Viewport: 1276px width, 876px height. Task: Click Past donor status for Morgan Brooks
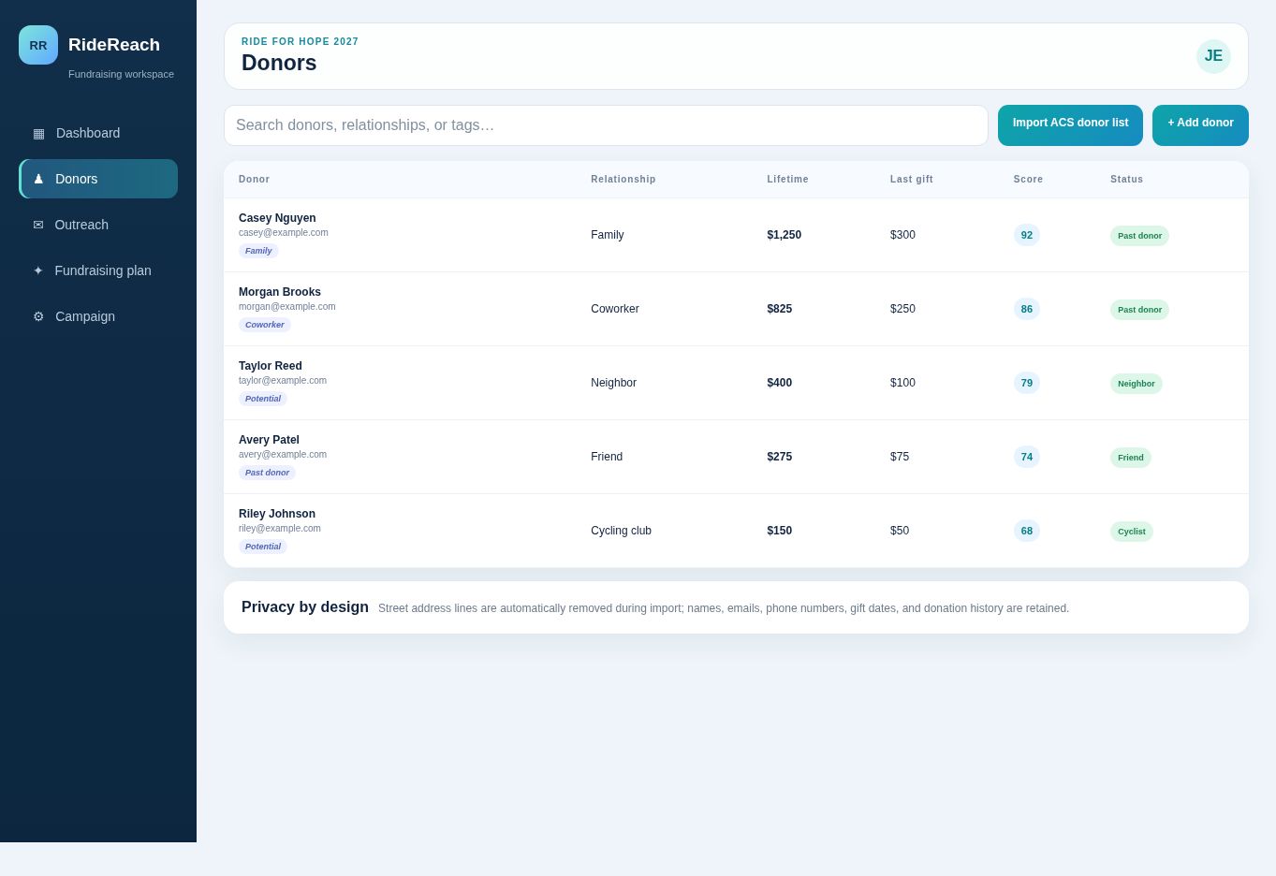(1139, 310)
